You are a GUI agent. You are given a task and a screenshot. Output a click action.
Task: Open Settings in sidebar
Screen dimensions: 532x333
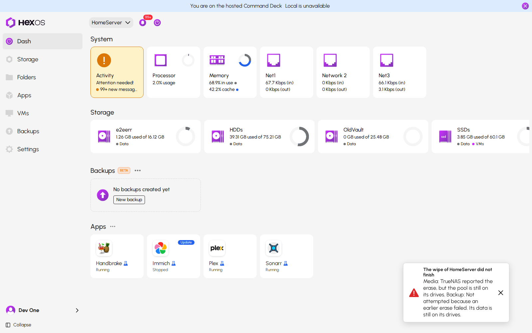[x=43, y=149]
